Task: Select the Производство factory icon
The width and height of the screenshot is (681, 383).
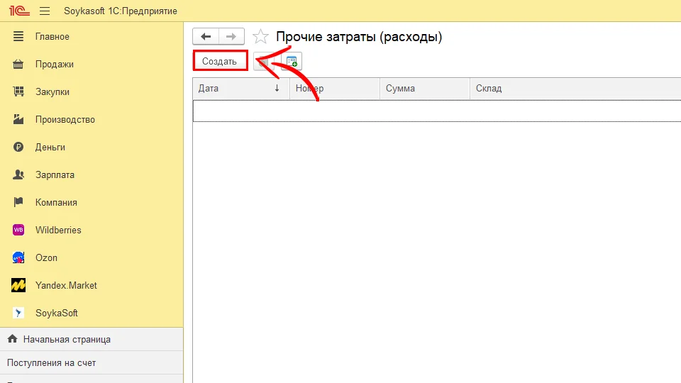Action: tap(20, 120)
